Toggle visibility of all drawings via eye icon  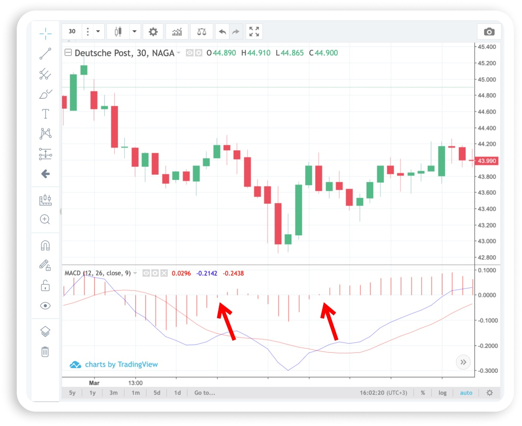pyautogui.click(x=45, y=305)
